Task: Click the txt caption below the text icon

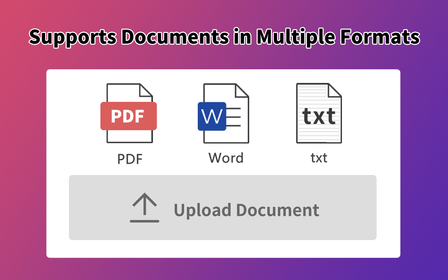Action: [318, 158]
